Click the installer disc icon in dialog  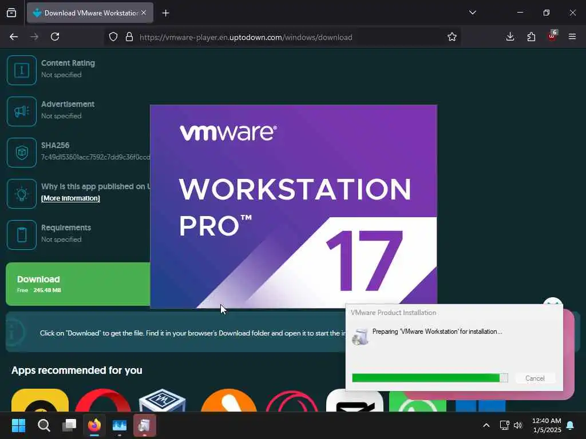[360, 337]
